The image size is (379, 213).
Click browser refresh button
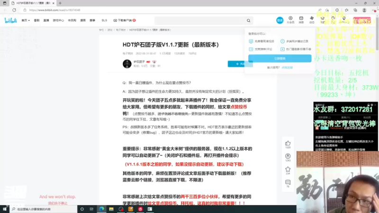[14, 10]
